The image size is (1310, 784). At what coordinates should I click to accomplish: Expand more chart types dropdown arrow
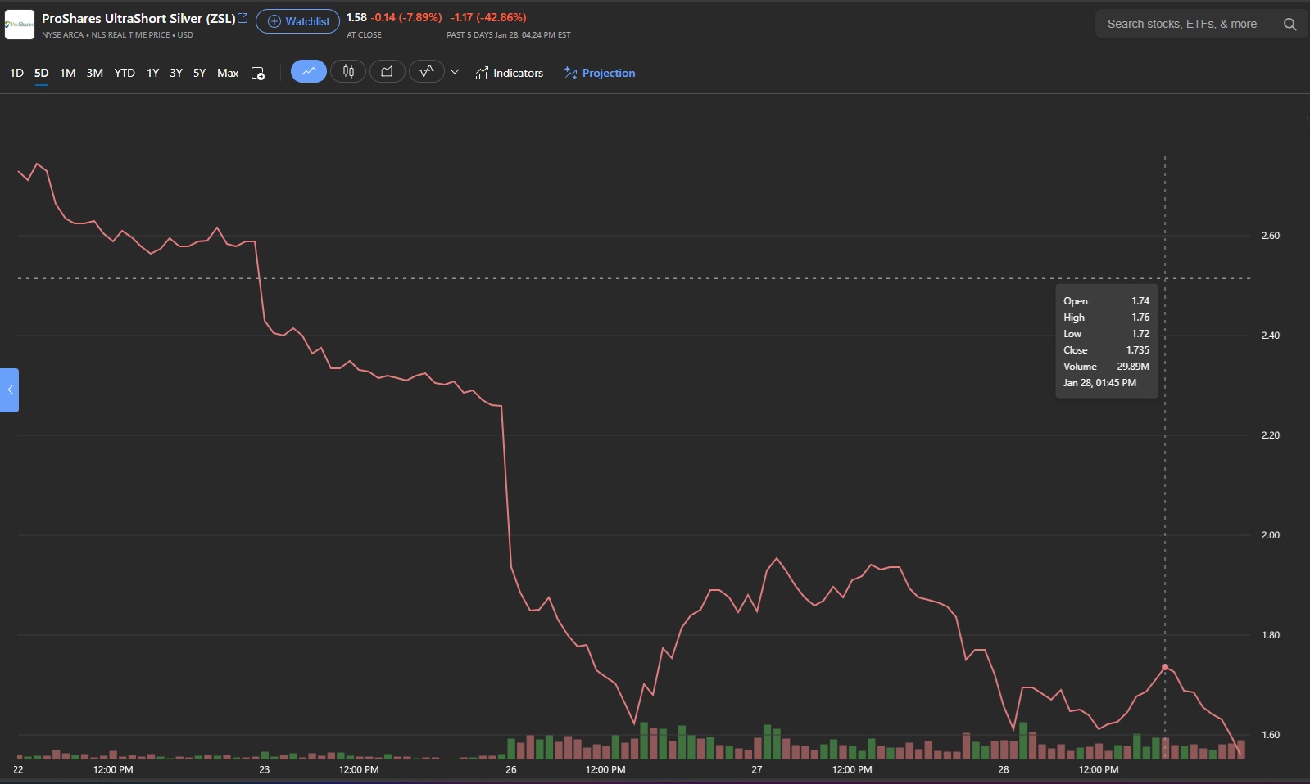(455, 72)
